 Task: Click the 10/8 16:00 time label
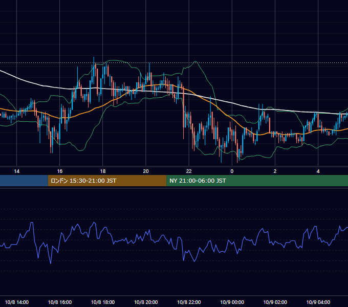point(60,302)
